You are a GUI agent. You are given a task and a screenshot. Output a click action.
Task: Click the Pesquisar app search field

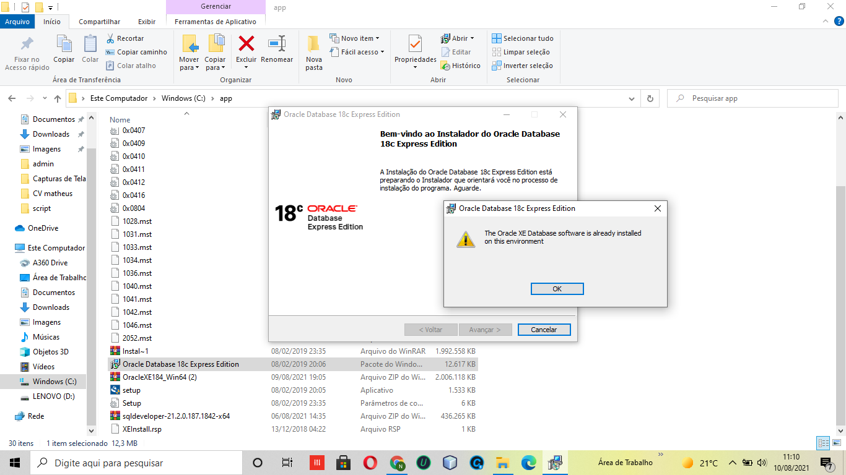click(x=753, y=98)
